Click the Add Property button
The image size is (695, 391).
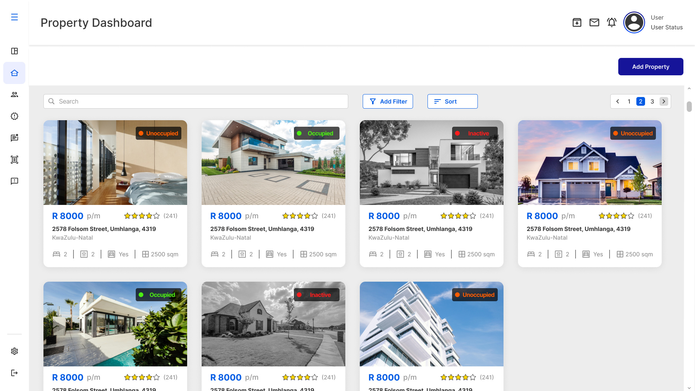(650, 67)
